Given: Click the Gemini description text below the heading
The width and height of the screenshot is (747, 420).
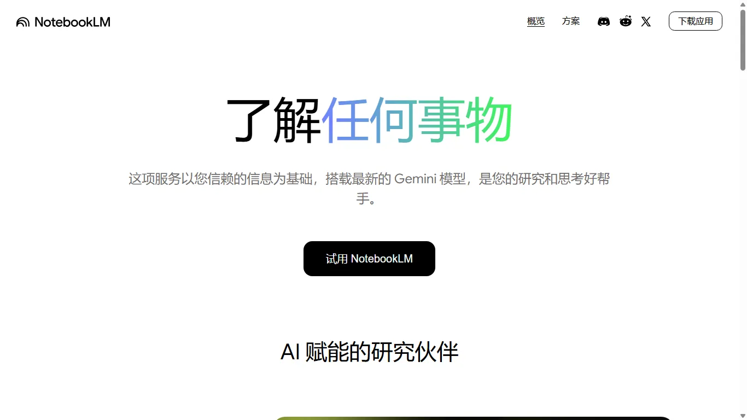Looking at the screenshot, I should pos(369,189).
